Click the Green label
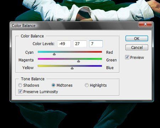The height and width of the screenshot is (128, 160). pyautogui.click(x=111, y=60)
